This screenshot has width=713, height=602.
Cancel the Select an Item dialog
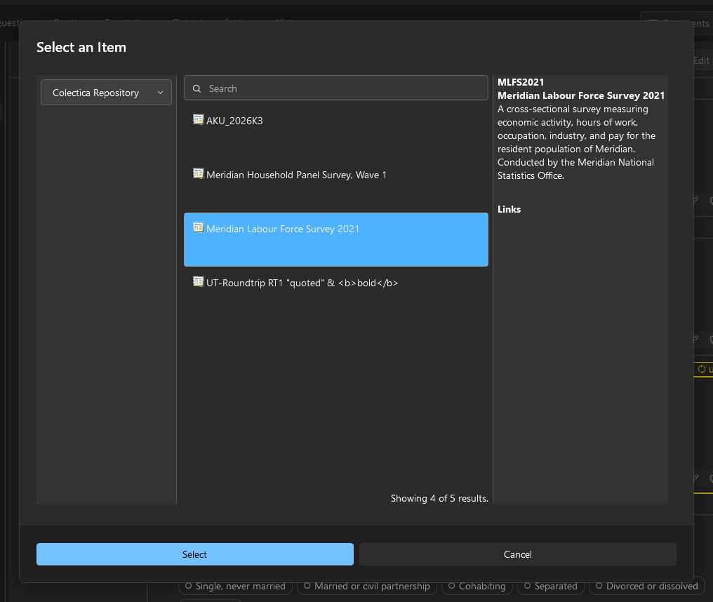coord(517,554)
